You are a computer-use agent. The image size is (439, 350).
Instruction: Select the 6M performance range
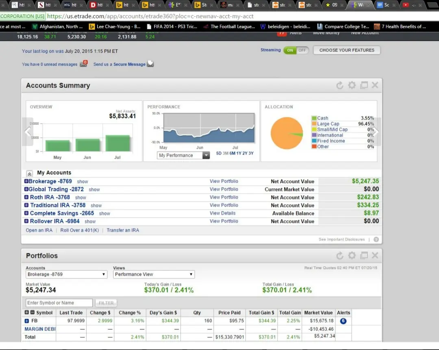232,153
